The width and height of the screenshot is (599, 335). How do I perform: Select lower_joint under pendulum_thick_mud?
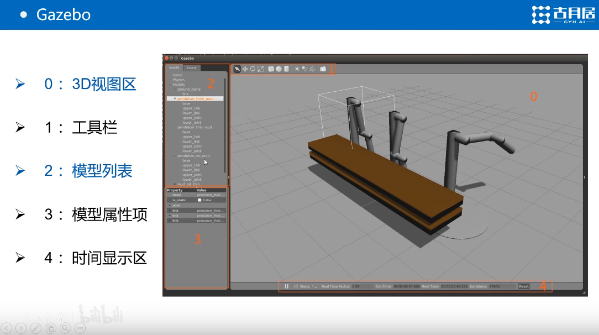(x=192, y=123)
